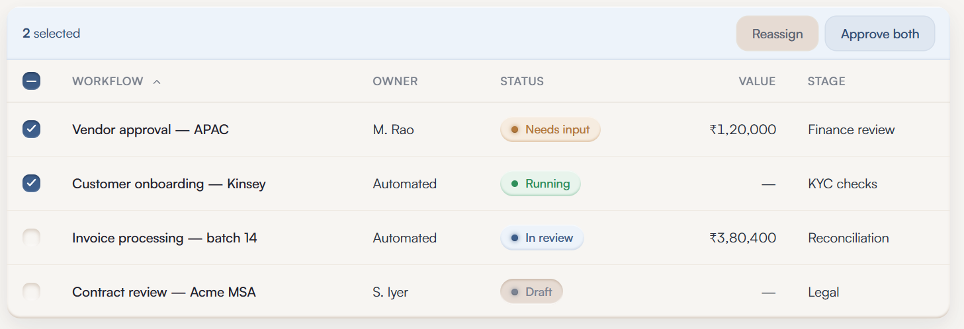This screenshot has height=329, width=964.
Task: Click the Legal stage
Action: (x=824, y=292)
